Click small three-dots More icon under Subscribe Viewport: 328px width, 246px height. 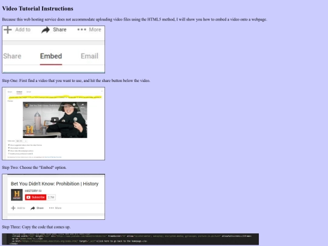51,208
